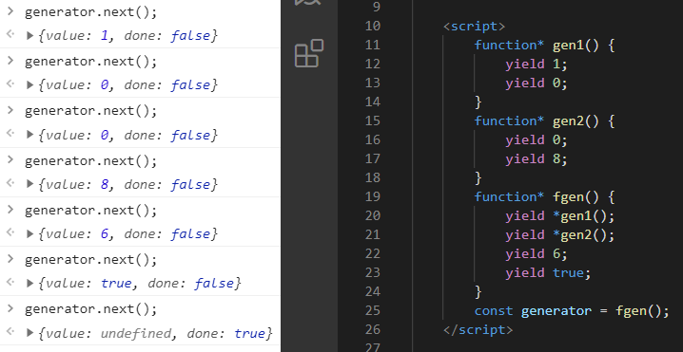
Task: Expand the {value: undefined, done: true} object
Action: pos(30,333)
